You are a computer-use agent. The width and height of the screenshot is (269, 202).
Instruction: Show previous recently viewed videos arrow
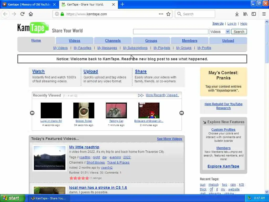[32, 113]
